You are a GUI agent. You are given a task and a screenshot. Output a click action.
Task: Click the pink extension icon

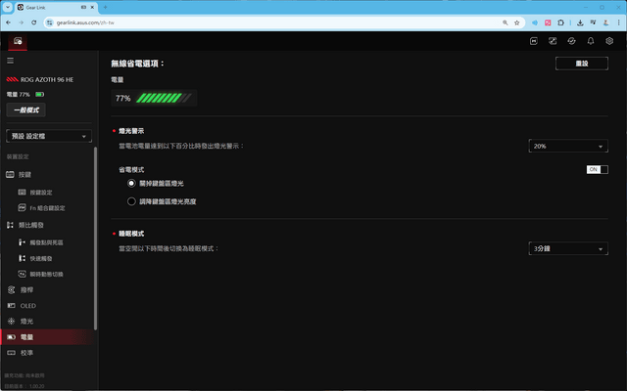[548, 22]
